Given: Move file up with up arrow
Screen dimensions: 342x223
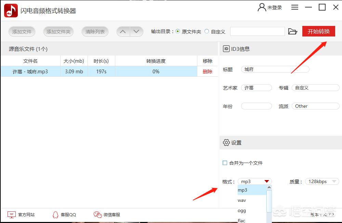Looking at the screenshot, I should 123,32.
